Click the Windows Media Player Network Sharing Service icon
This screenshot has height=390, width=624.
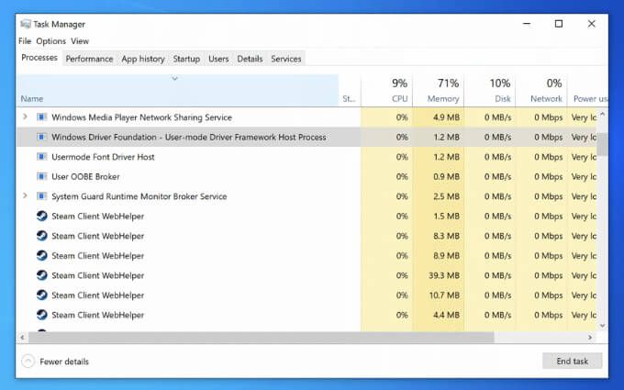click(41, 117)
